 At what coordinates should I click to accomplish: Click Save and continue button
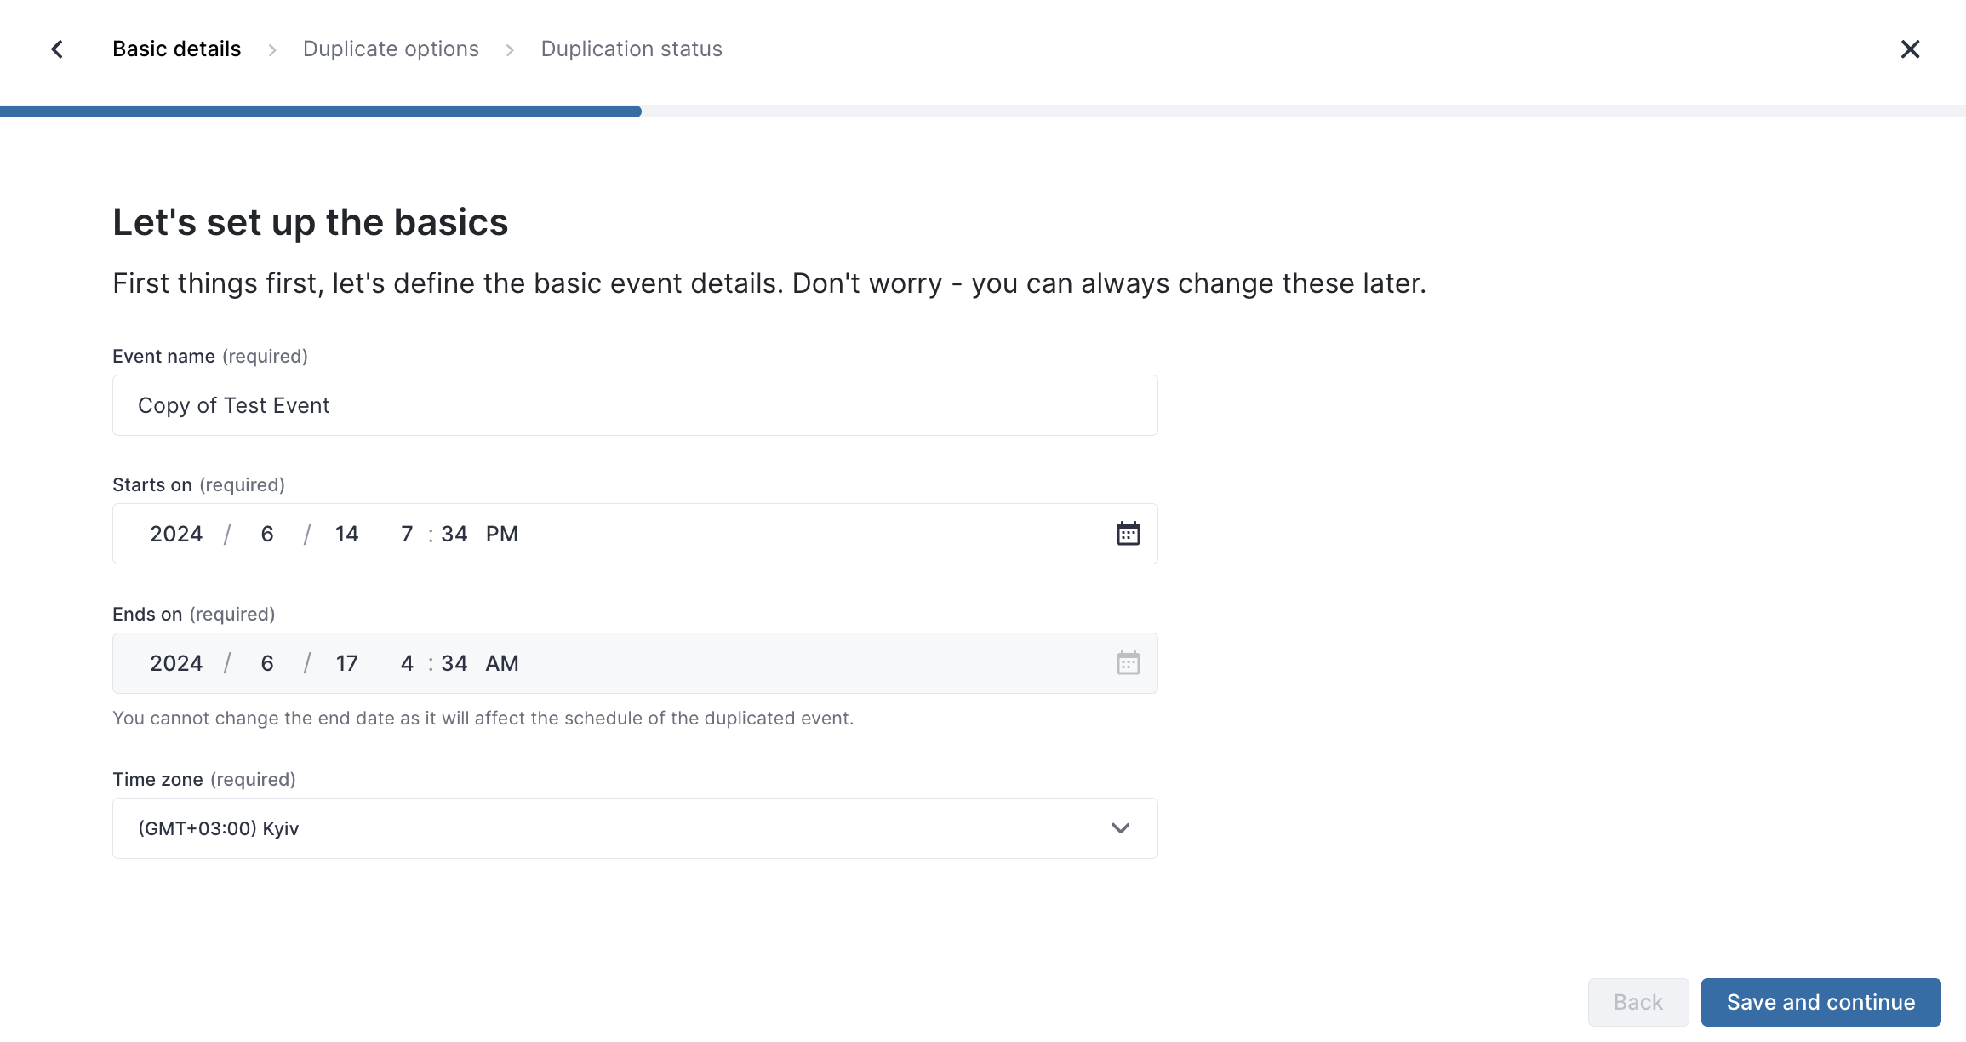[x=1820, y=1002]
